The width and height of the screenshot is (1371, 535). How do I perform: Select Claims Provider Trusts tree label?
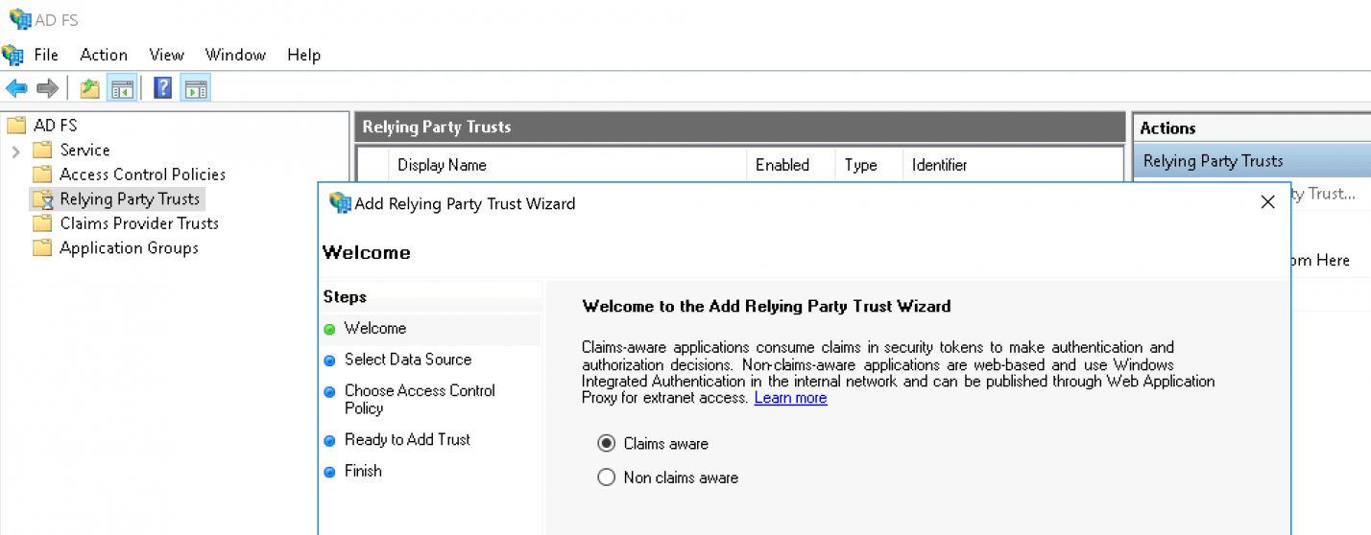pyautogui.click(x=139, y=223)
